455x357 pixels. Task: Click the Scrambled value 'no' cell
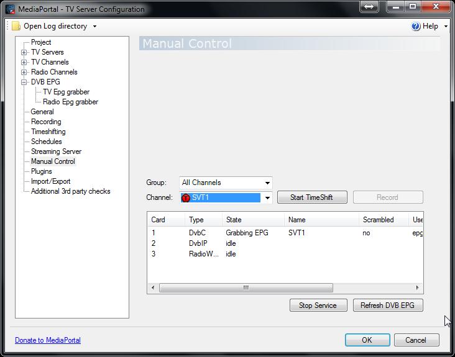coord(366,233)
